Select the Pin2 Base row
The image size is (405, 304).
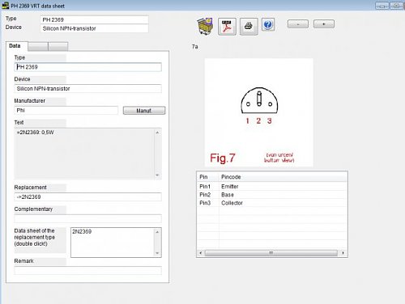pyautogui.click(x=272, y=195)
